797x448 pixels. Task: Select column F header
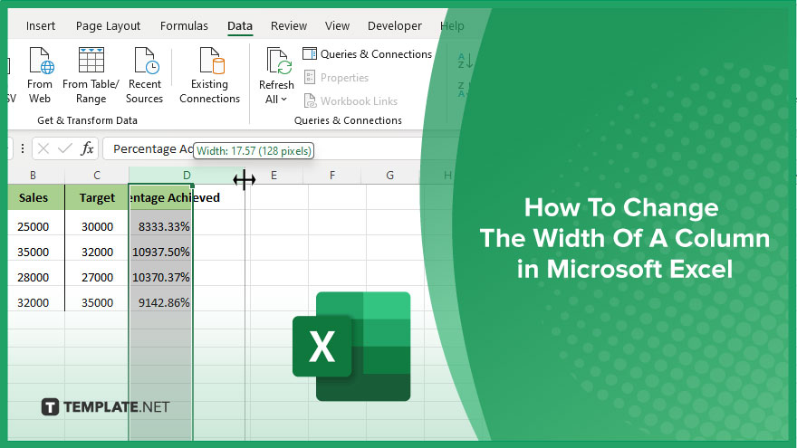tap(331, 176)
